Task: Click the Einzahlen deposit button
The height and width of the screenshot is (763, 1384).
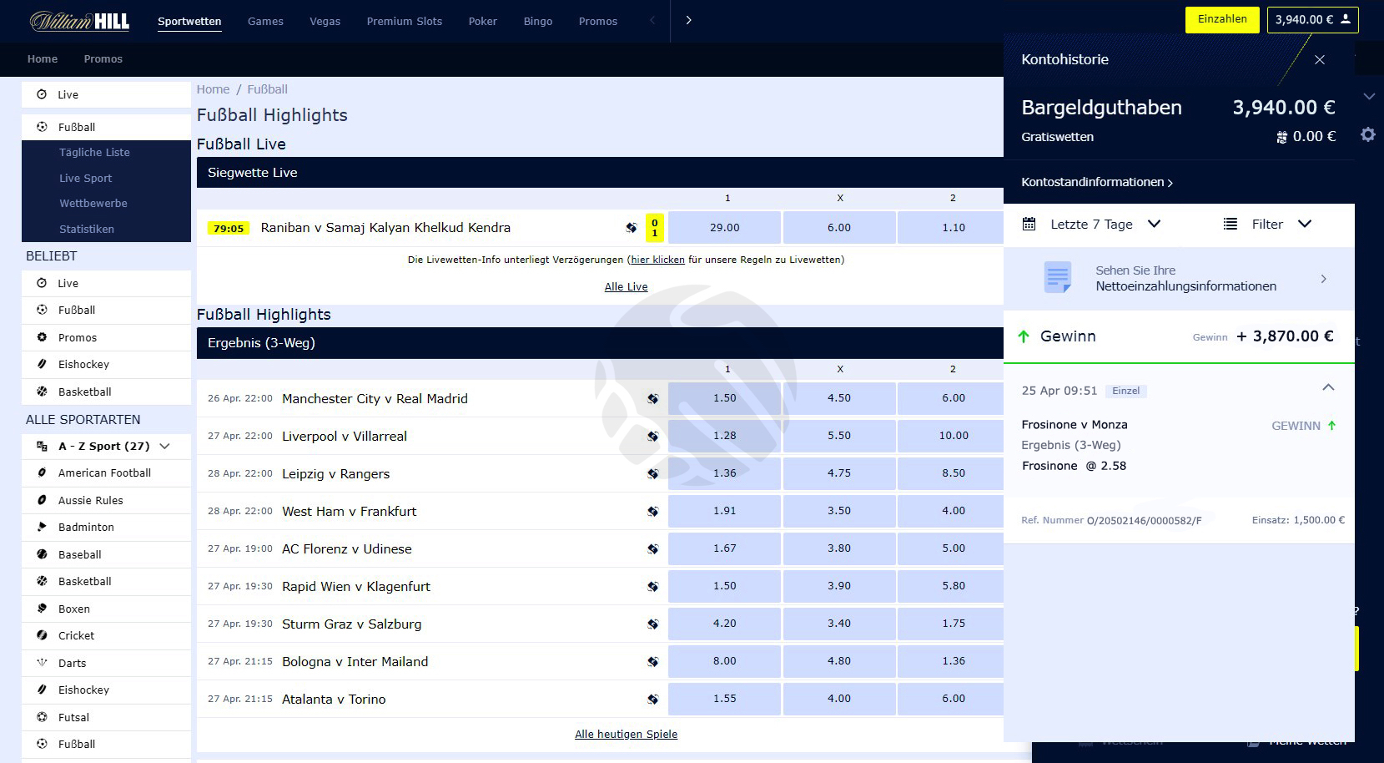Action: pyautogui.click(x=1222, y=19)
